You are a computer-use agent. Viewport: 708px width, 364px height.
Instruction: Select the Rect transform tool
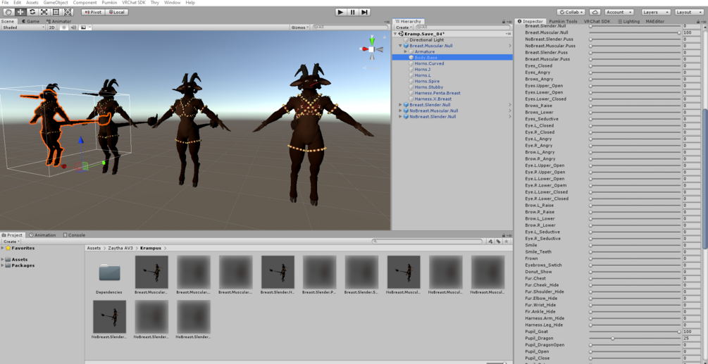tap(56, 12)
